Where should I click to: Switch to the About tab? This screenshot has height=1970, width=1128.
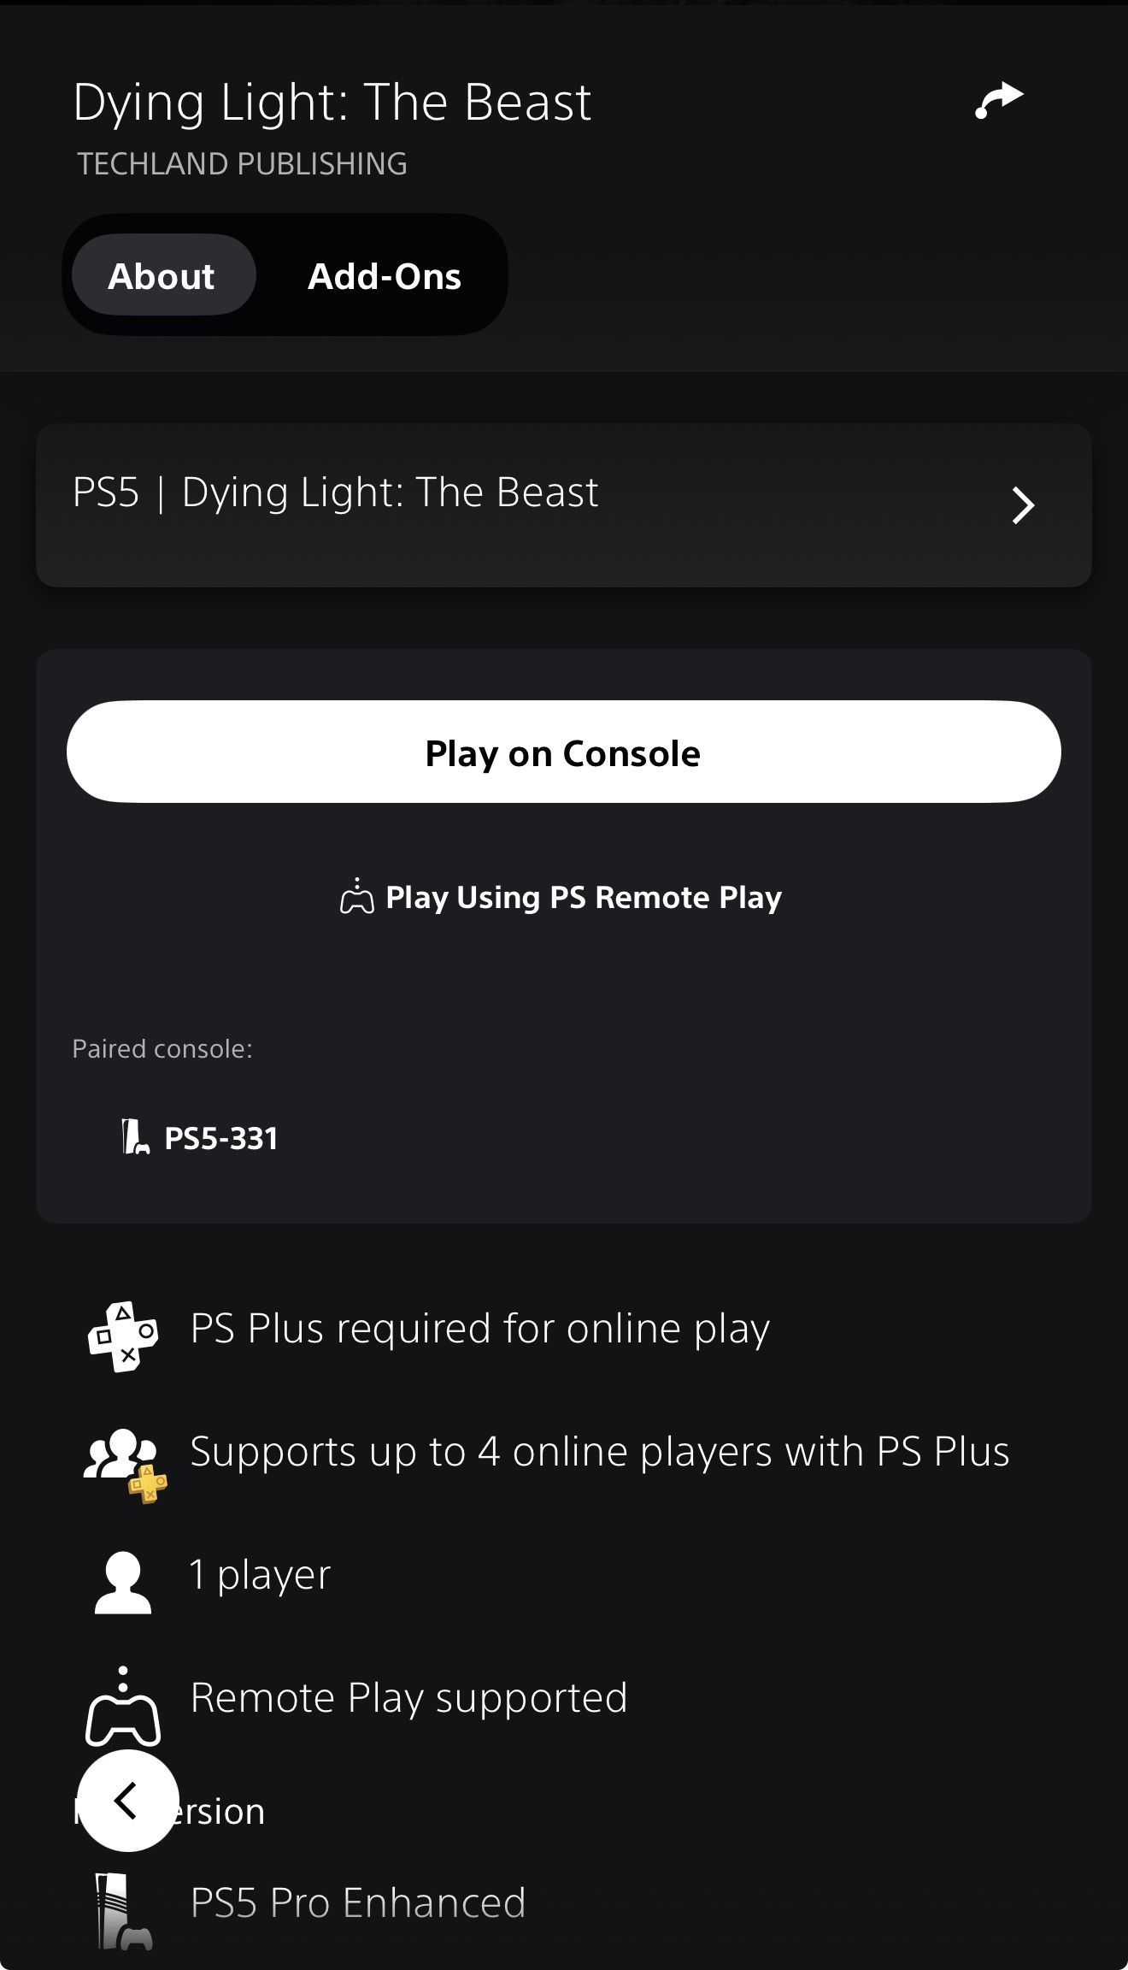coord(162,275)
